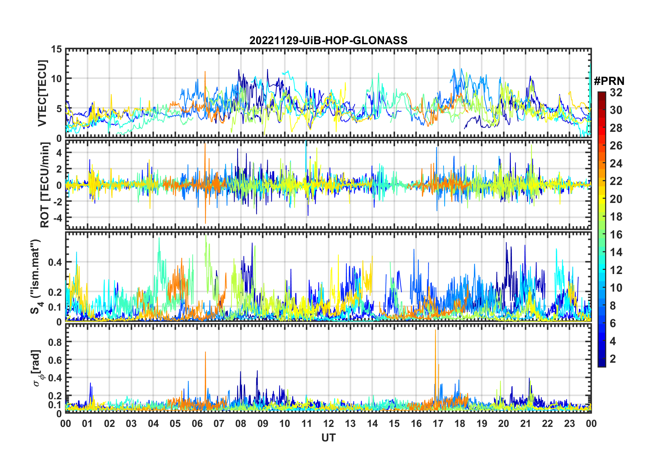Click the S4 ("ism.mat") y-axis label
The height and width of the screenshot is (459, 657).
pyautogui.click(x=36, y=277)
